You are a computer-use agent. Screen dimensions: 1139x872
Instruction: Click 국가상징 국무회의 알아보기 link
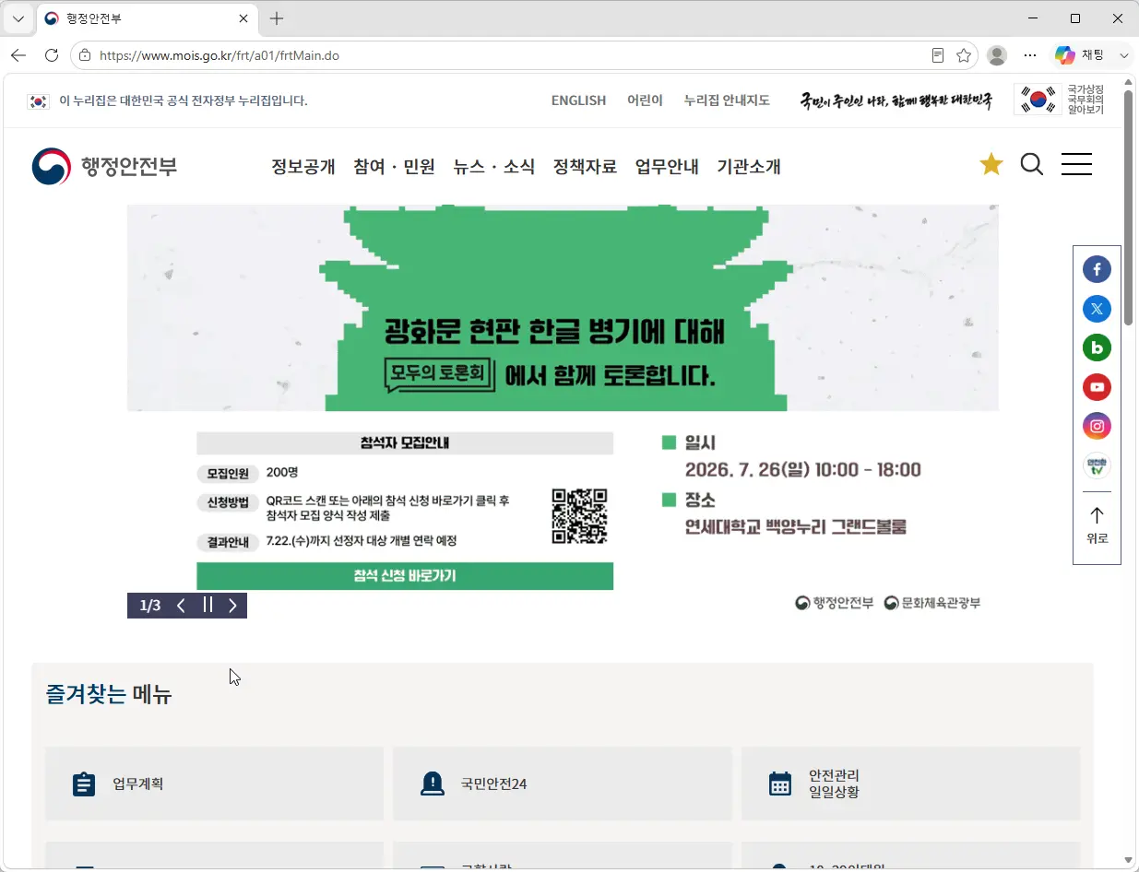tap(1061, 100)
